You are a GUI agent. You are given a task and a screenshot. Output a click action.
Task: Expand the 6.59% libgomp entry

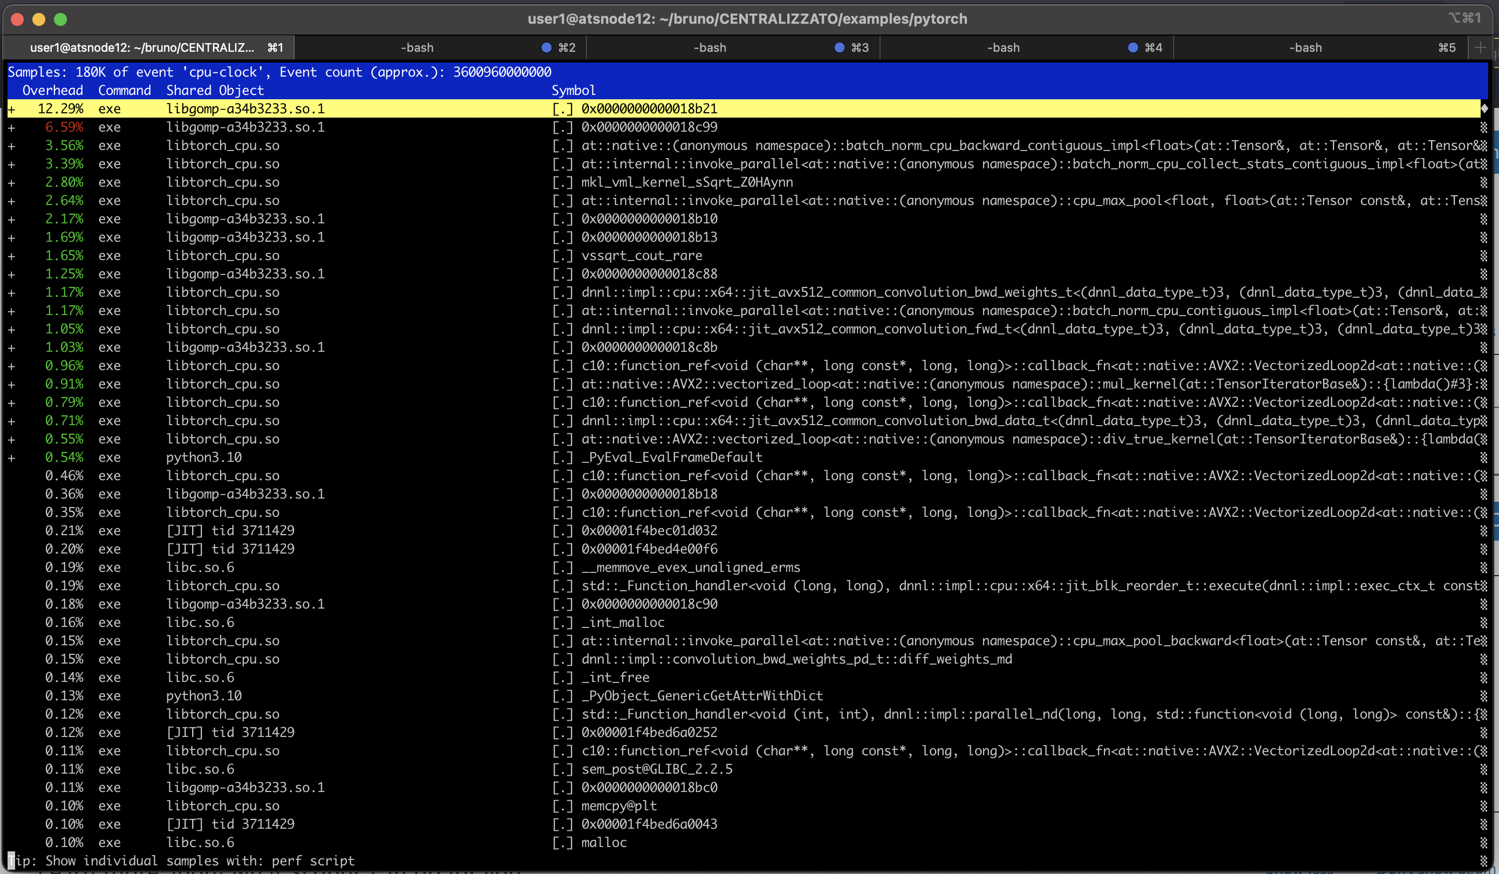(x=12, y=127)
